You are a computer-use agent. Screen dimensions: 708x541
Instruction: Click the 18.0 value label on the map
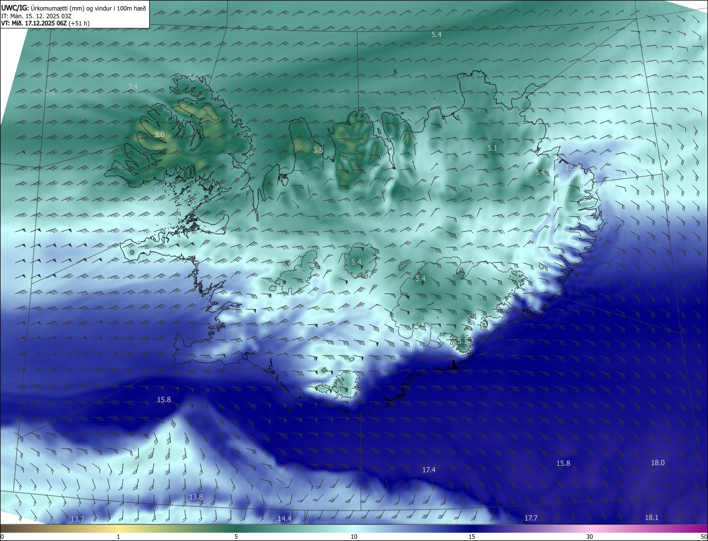pyautogui.click(x=658, y=463)
